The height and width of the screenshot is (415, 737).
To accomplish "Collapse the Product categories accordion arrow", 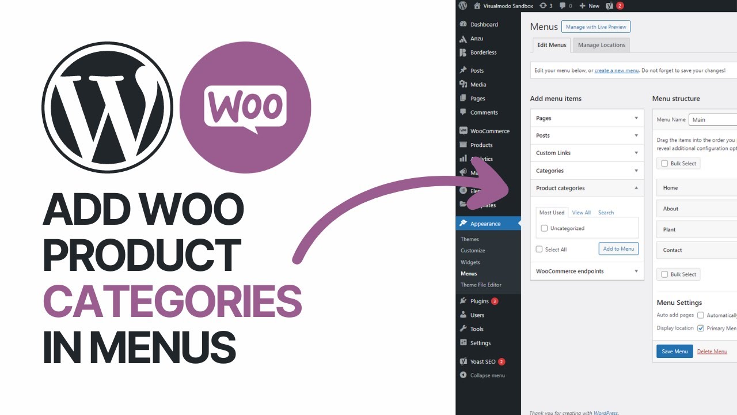I will 636,188.
